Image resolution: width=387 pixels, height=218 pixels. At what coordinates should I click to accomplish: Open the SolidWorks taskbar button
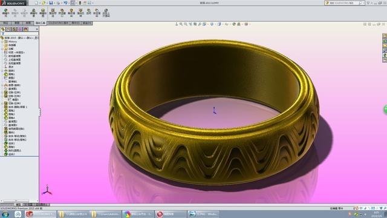41,214
